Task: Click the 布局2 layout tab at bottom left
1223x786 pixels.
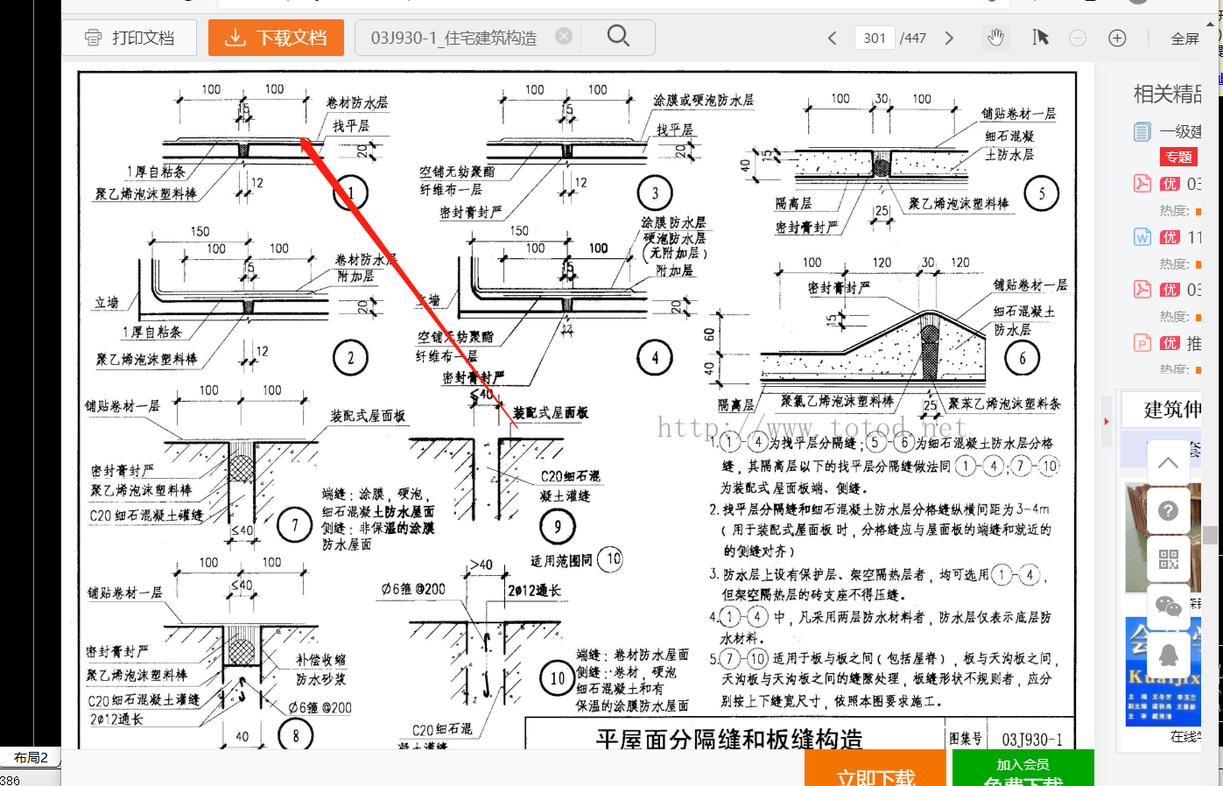Action: click(x=31, y=758)
